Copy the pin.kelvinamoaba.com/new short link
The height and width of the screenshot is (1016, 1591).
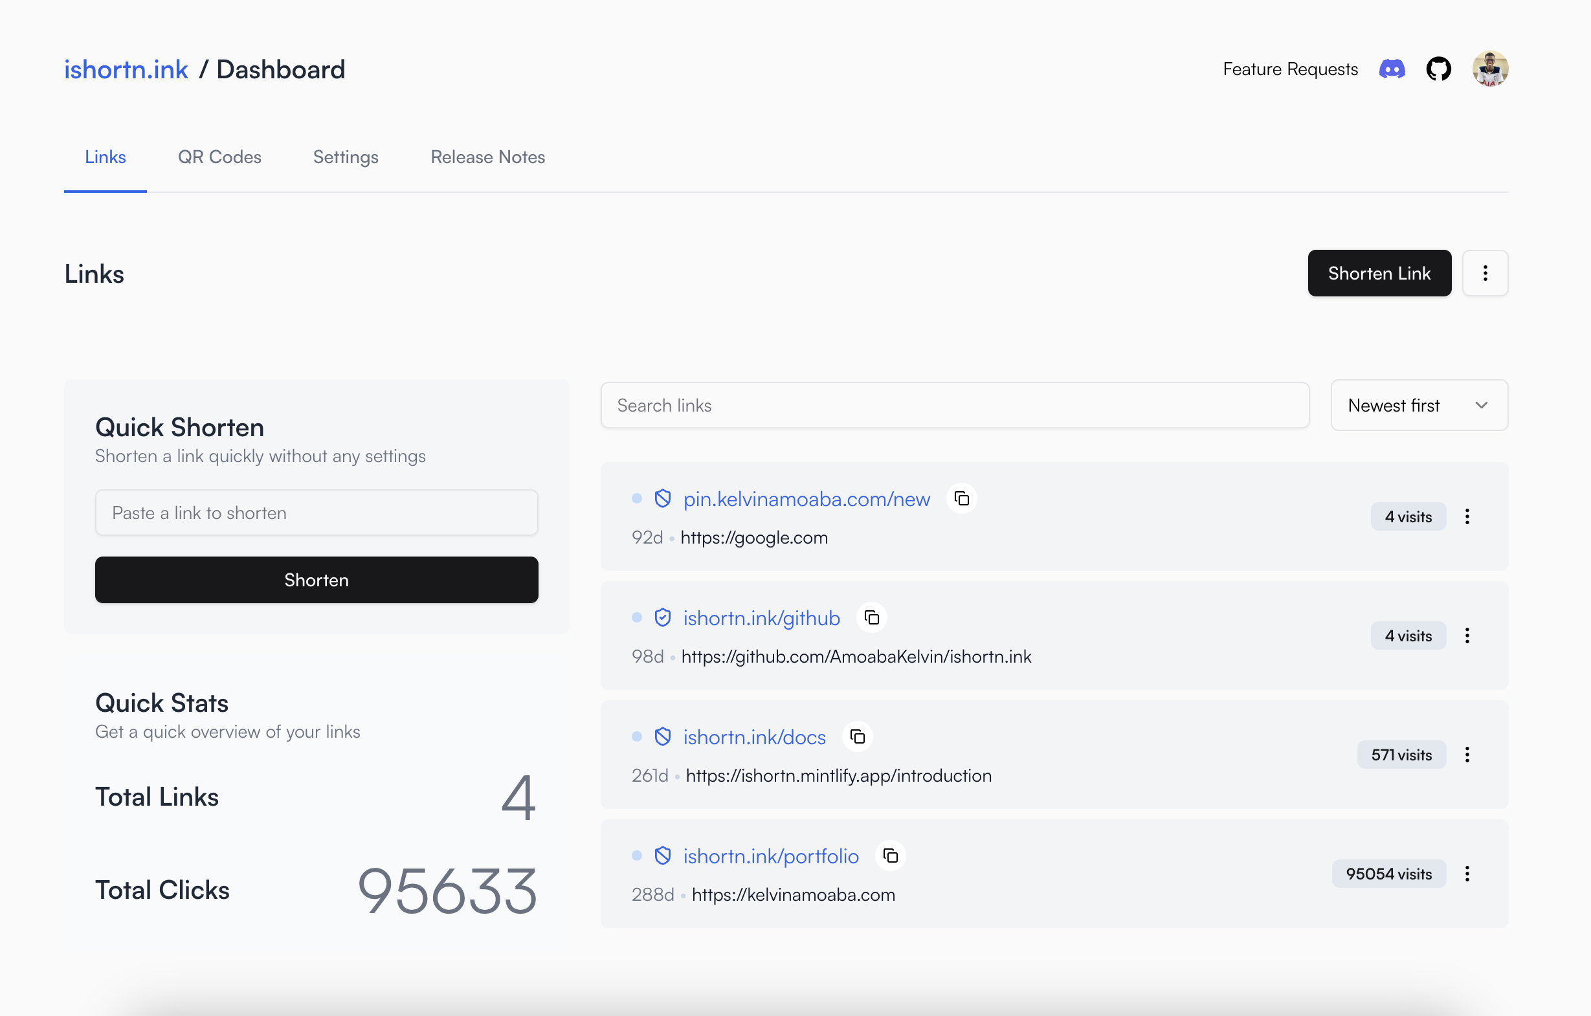pyautogui.click(x=961, y=498)
